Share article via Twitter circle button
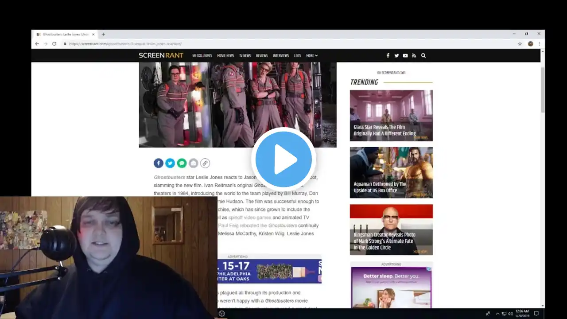This screenshot has height=319, width=567. click(170, 163)
